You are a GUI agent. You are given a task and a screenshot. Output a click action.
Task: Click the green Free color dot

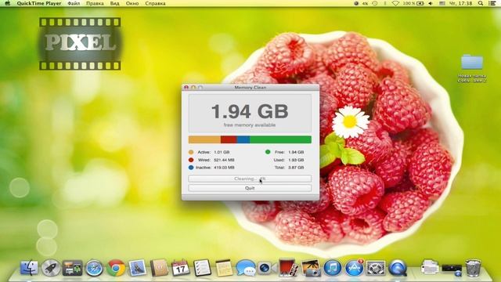[x=268, y=152]
